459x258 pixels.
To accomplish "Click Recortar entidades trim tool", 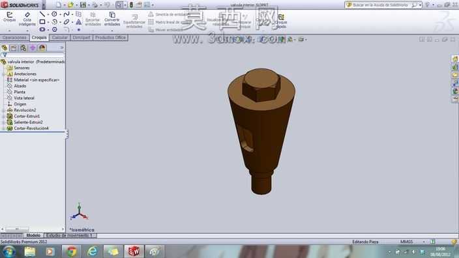I will tap(93, 19).
